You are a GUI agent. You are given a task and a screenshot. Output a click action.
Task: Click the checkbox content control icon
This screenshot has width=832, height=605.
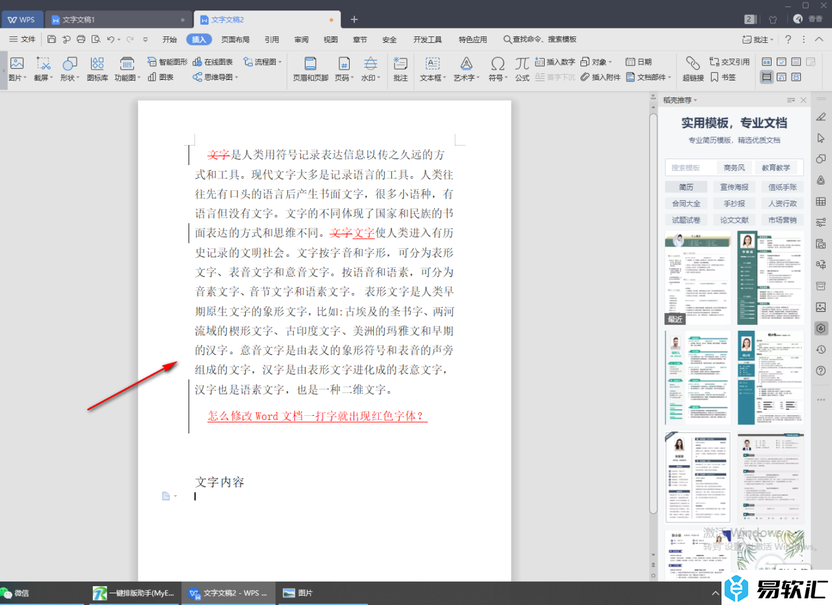point(781,62)
